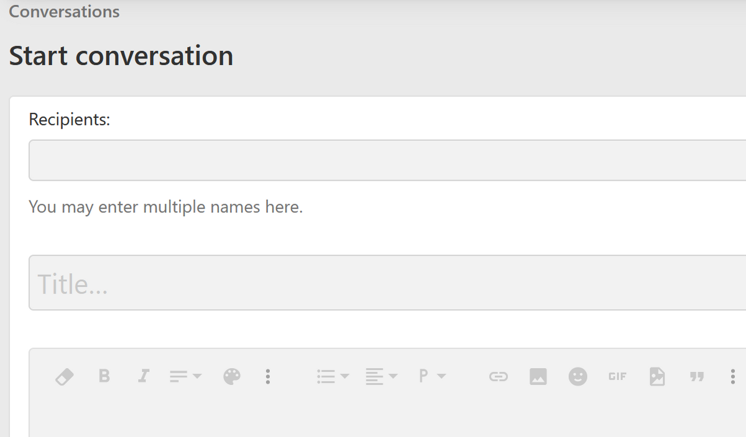Open the paragraph format dropdown
746x437 pixels.
coord(432,376)
